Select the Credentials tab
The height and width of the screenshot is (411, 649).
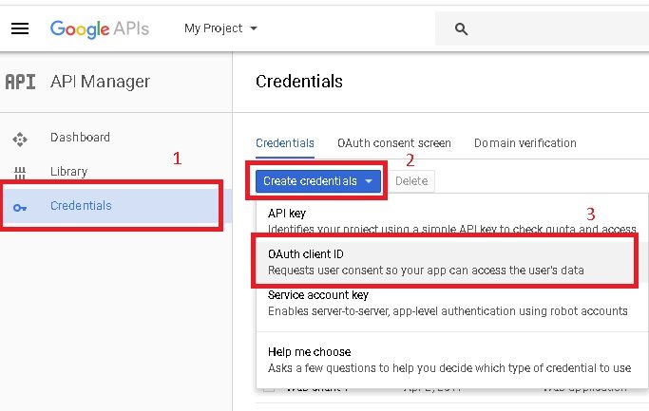tap(285, 143)
